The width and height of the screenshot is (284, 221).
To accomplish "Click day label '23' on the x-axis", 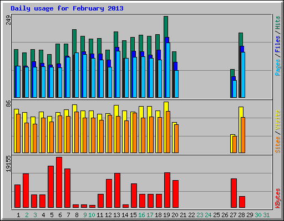I will [200, 215].
